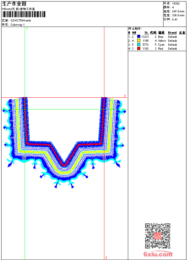Image resolution: width=187 pixels, height=260 pixels.
Task: Click the red stamp inside QR code
Action: (x=158, y=236)
